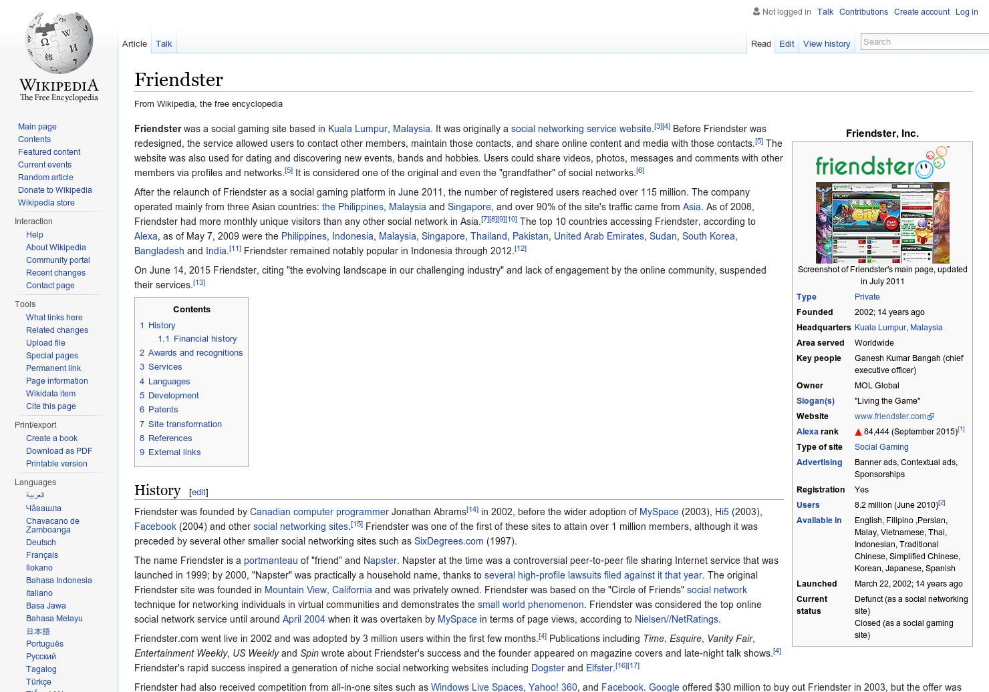Open Canadian computer programmer link

click(319, 512)
